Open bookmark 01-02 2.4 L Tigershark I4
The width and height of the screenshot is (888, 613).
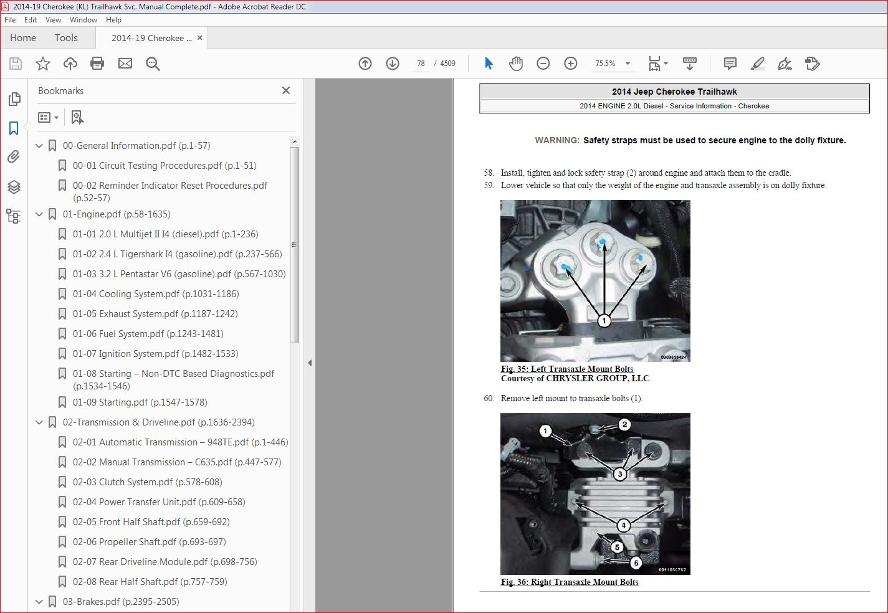177,254
